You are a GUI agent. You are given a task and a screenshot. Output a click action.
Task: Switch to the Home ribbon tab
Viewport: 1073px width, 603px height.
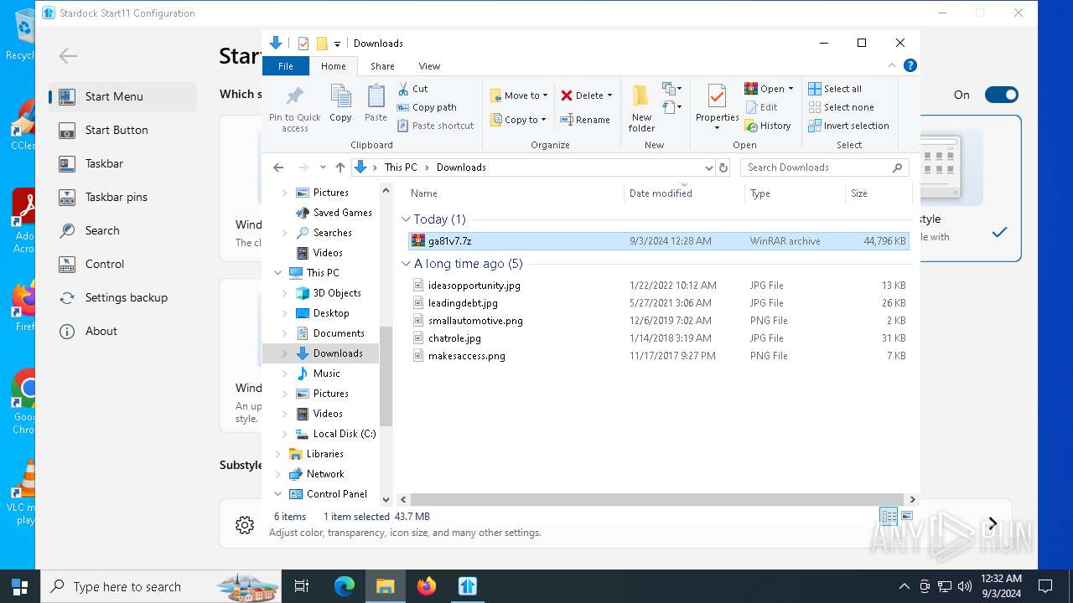333,66
